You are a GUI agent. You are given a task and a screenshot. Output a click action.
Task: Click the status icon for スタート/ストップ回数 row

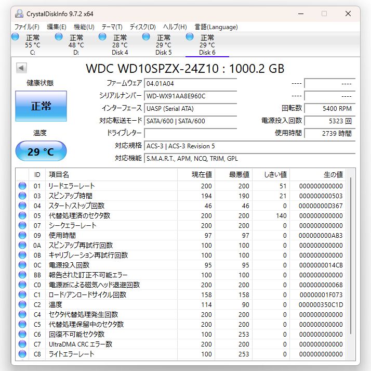22,206
